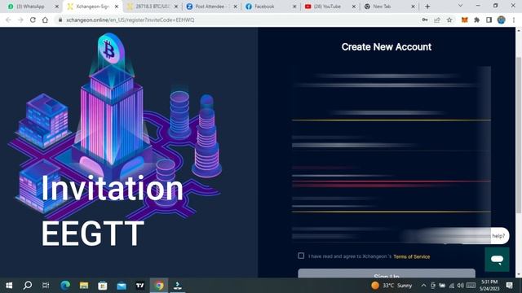Switch to the Xchangeon Sign tab

(x=92, y=7)
